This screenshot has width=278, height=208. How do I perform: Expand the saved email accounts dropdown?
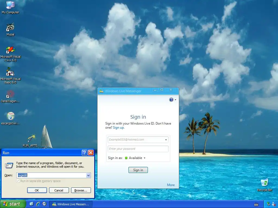(166, 140)
